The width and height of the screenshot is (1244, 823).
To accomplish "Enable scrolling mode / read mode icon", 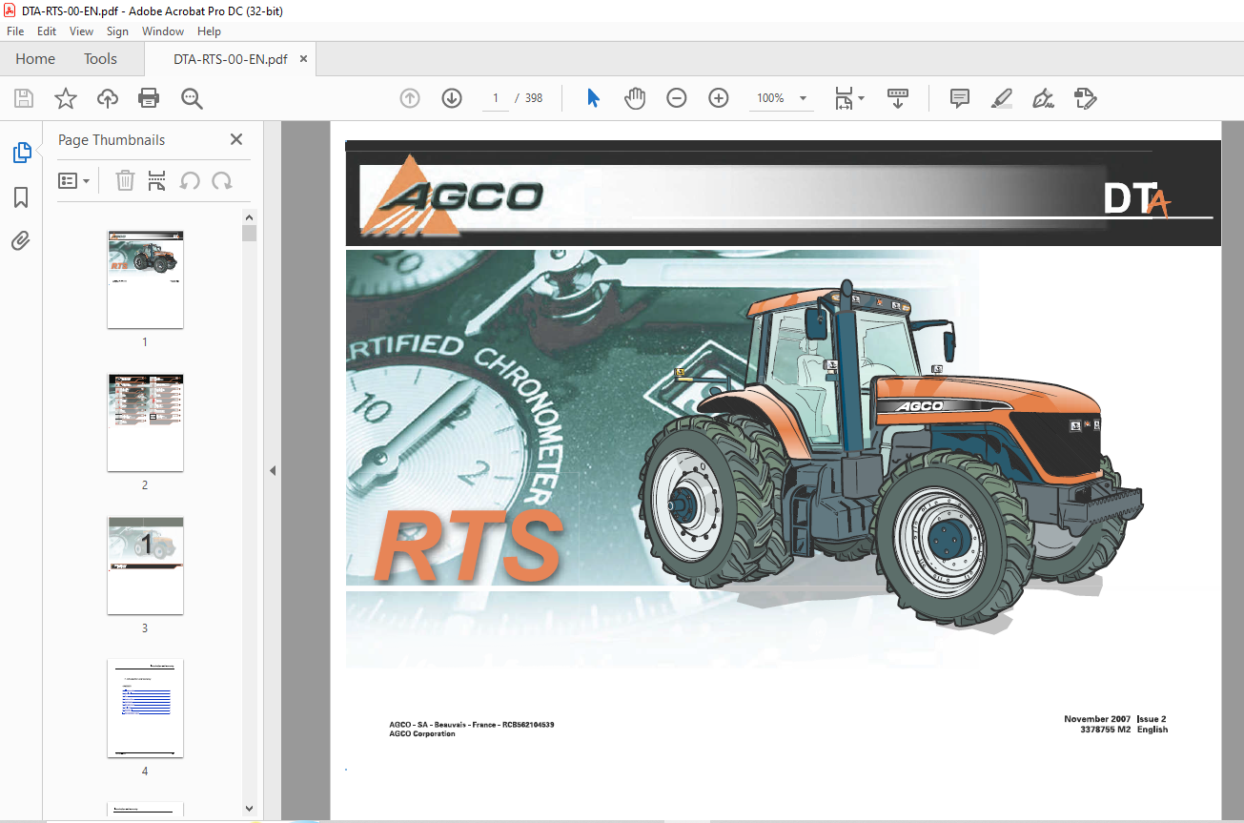I will pos(898,98).
